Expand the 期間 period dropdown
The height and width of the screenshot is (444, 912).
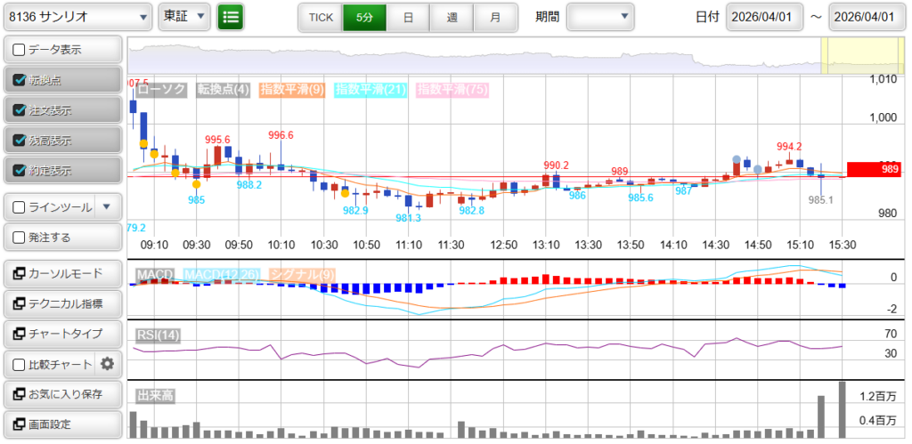pyautogui.click(x=600, y=16)
